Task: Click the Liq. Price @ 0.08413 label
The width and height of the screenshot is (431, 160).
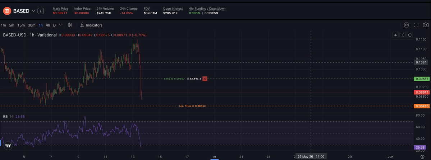Action: [192, 106]
